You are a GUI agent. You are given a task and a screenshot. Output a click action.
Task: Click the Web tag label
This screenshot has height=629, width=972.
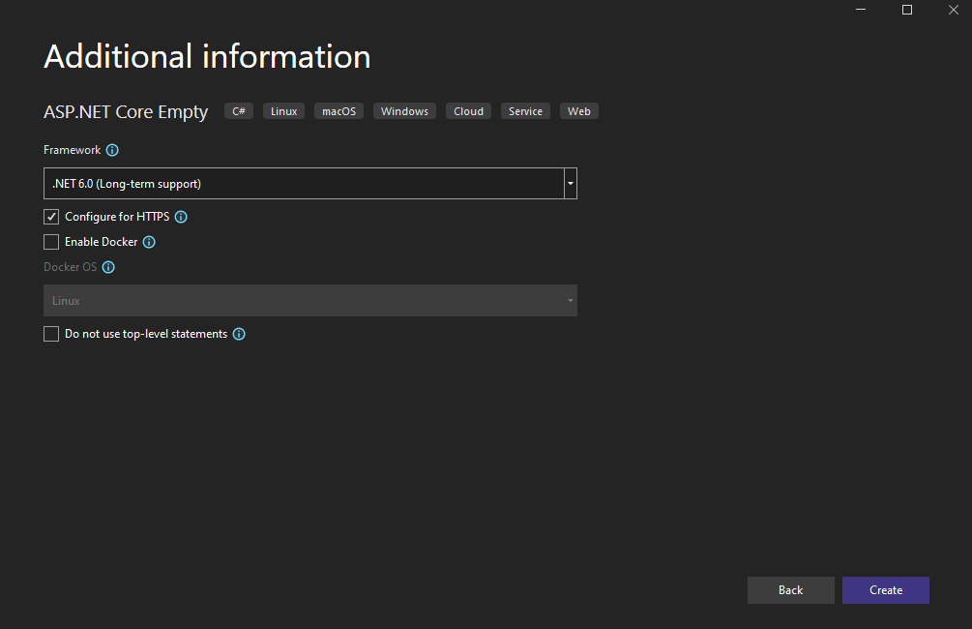[x=578, y=111]
